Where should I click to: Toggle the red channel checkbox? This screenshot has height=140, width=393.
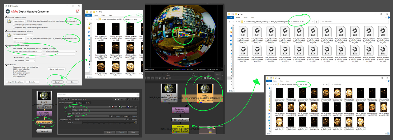[x=113, y=107]
